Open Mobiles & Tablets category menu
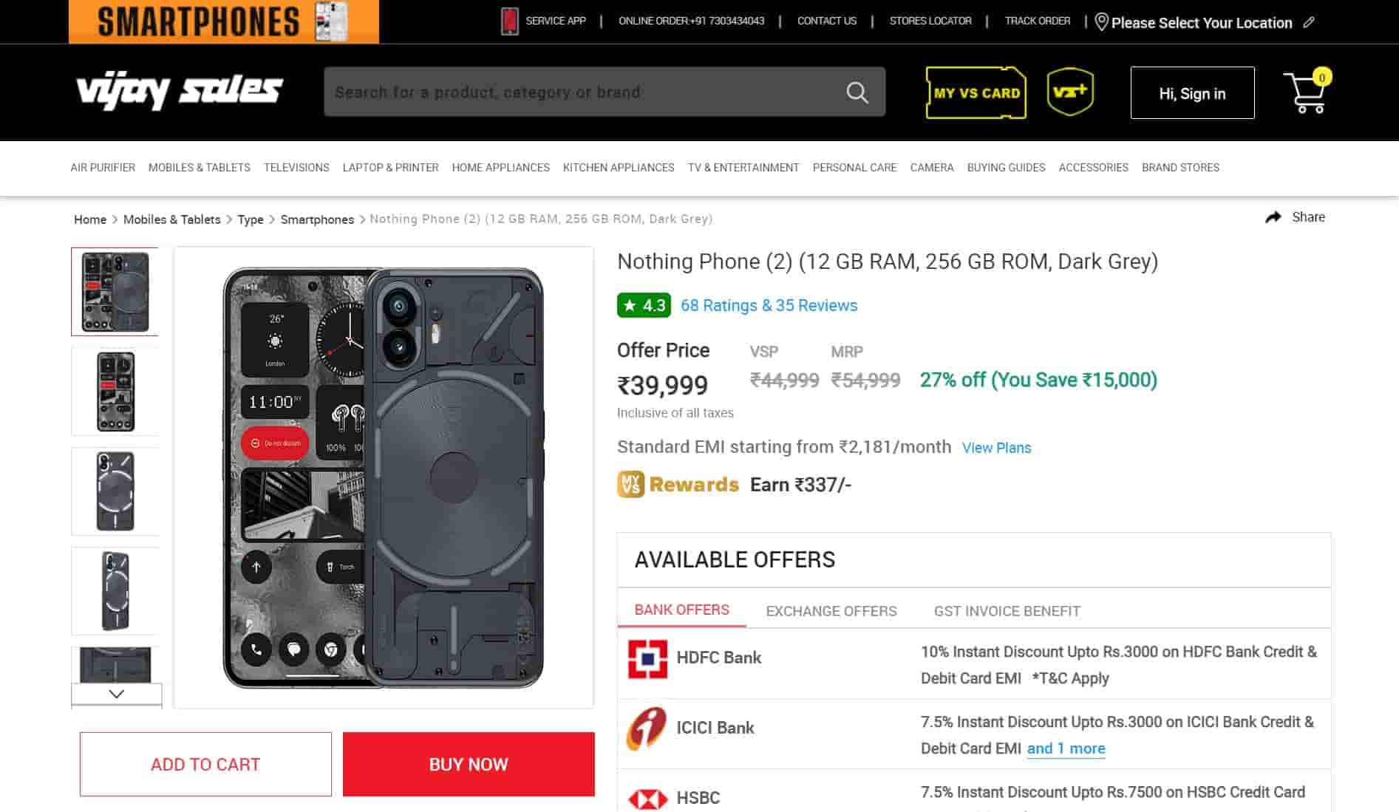This screenshot has height=812, width=1399. pos(200,168)
